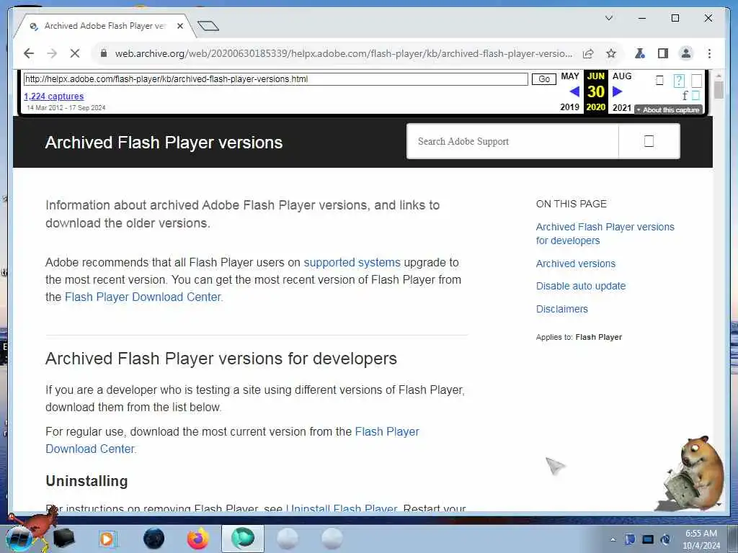
Task: Toggle the browser side panel
Action: (663, 53)
